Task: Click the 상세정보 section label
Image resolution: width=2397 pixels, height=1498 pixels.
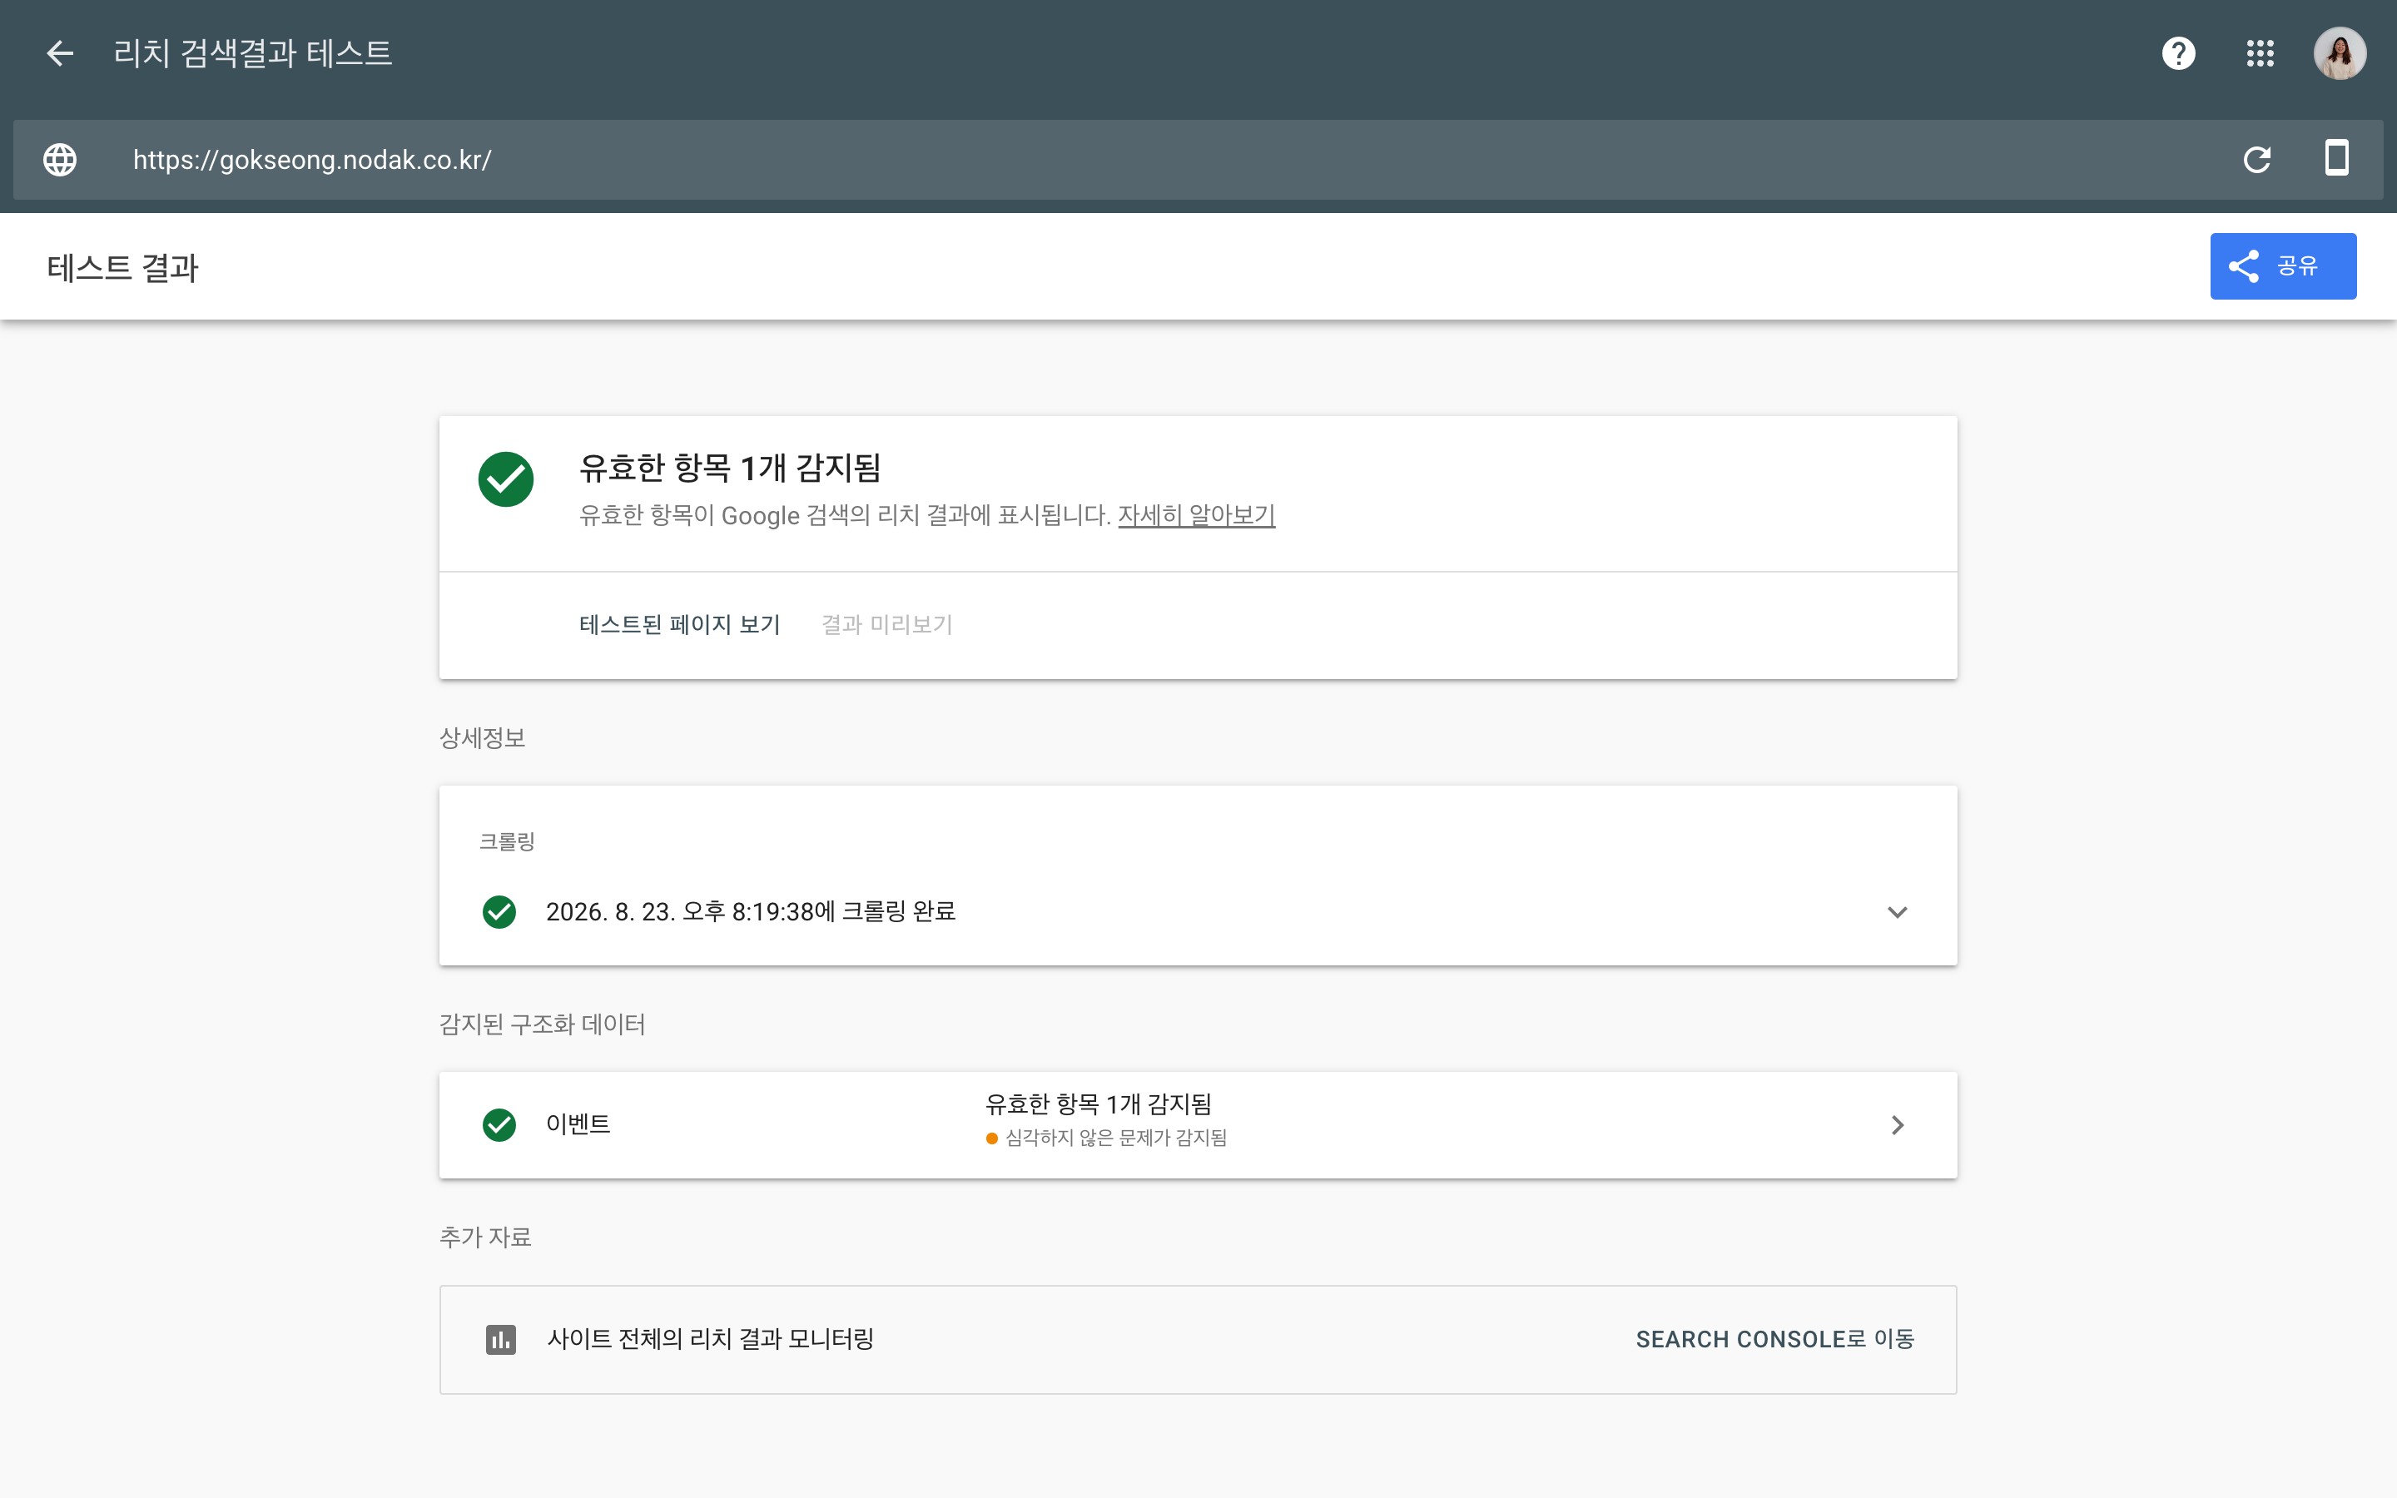Action: (483, 738)
